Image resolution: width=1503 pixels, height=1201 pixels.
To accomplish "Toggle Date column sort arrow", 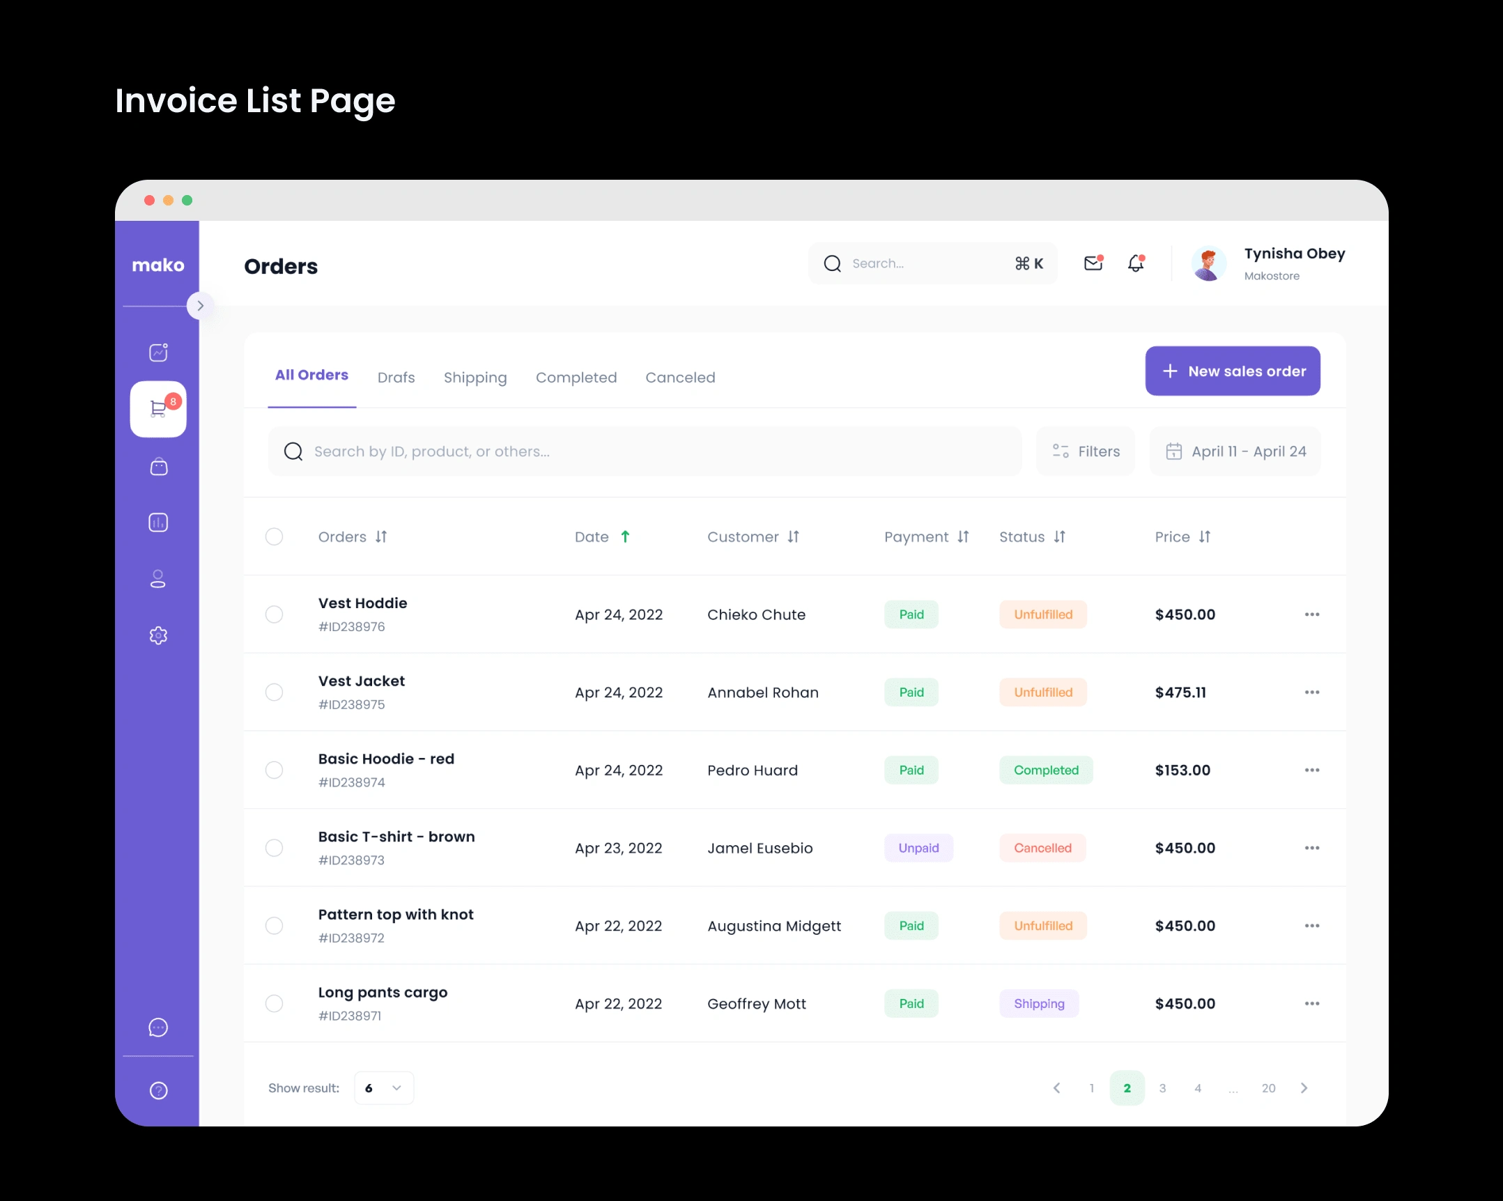I will [625, 536].
